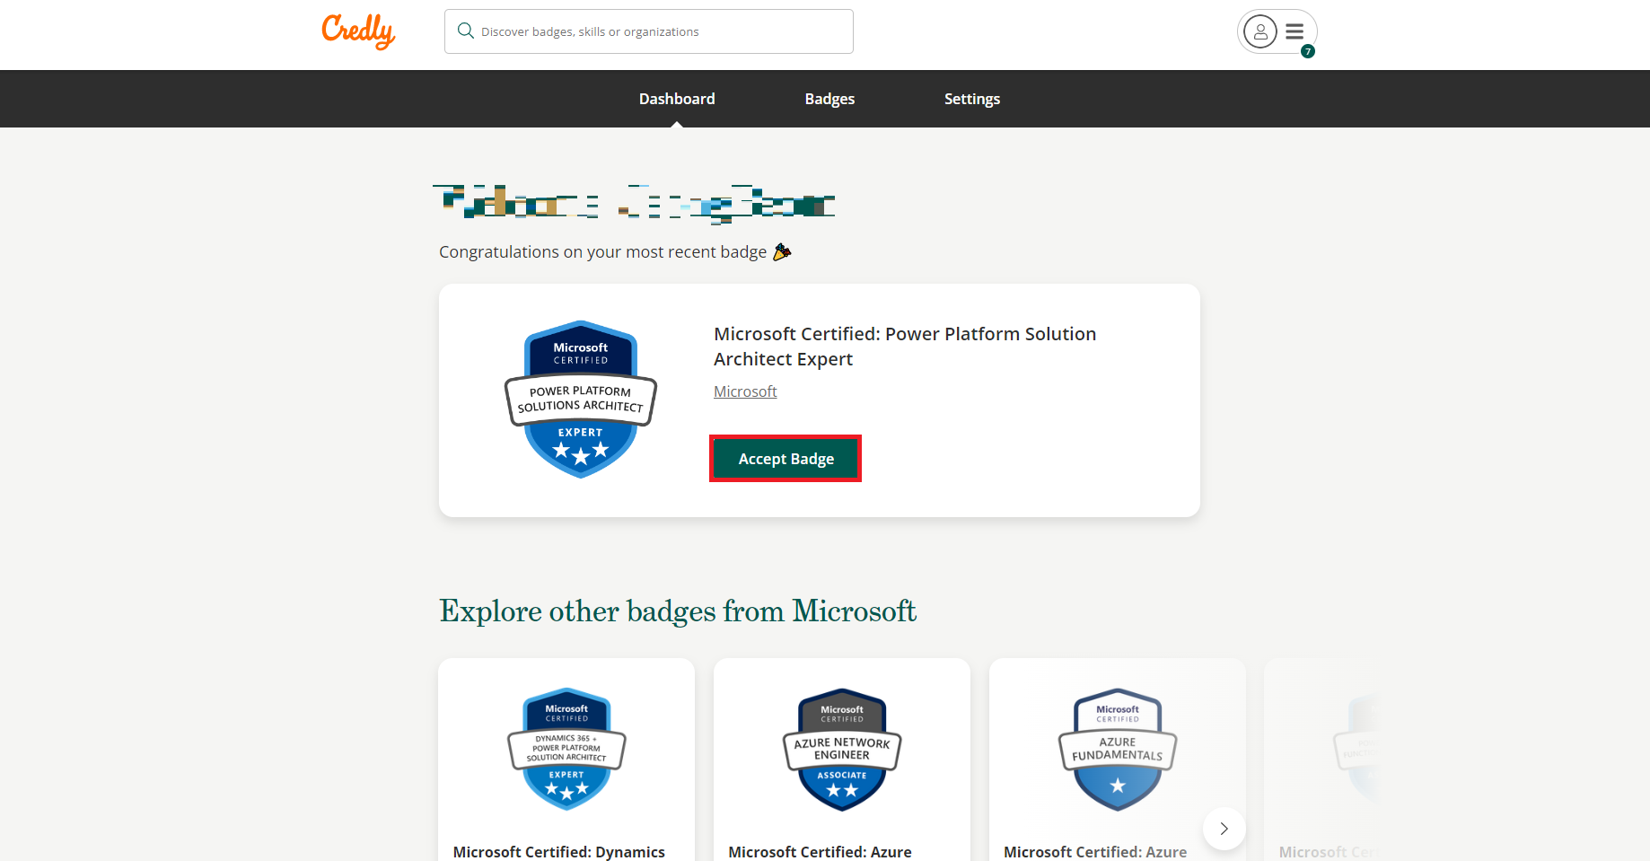The image size is (1650, 861).
Task: Follow the Microsoft issuer link
Action: pos(745,391)
